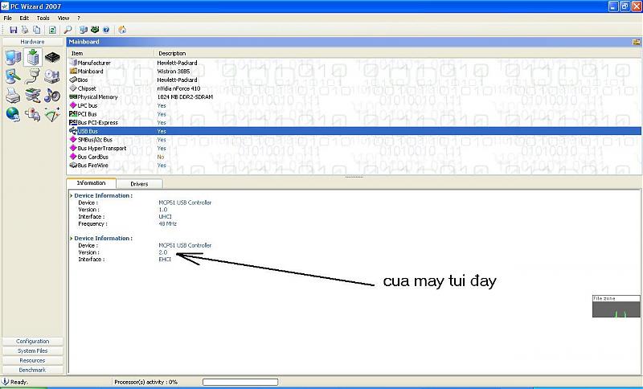Expand the Configuration section in sidebar
Viewport: 643px width, 389px height.
pos(32,342)
